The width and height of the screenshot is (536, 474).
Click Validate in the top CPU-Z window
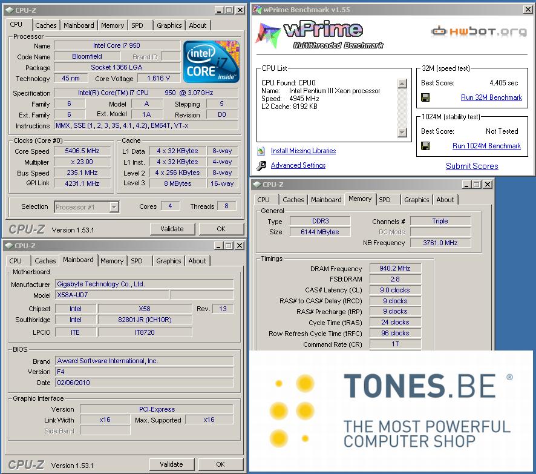[x=172, y=229]
